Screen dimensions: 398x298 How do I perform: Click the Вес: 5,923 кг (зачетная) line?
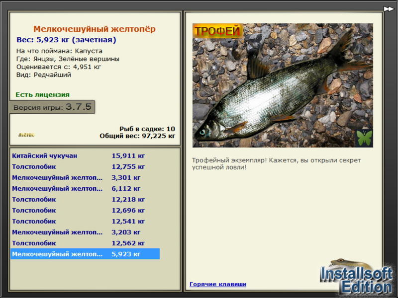(x=66, y=40)
